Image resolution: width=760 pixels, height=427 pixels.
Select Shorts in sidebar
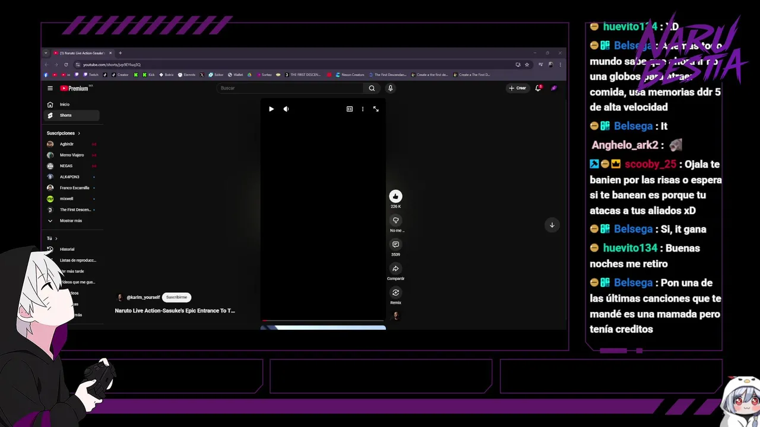click(x=71, y=115)
